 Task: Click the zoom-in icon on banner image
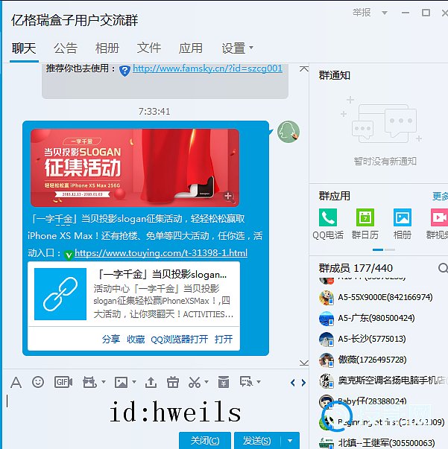(228, 197)
